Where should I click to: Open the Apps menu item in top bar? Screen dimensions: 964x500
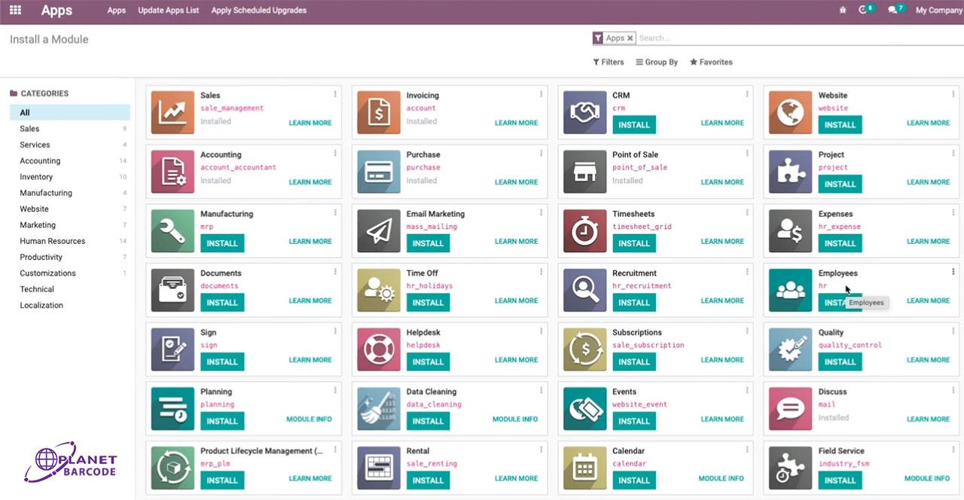coord(117,11)
